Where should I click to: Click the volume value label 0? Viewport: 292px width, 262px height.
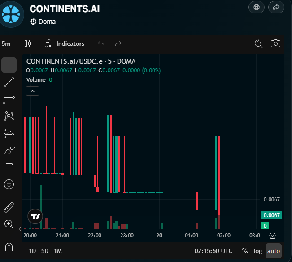pyautogui.click(x=265, y=226)
